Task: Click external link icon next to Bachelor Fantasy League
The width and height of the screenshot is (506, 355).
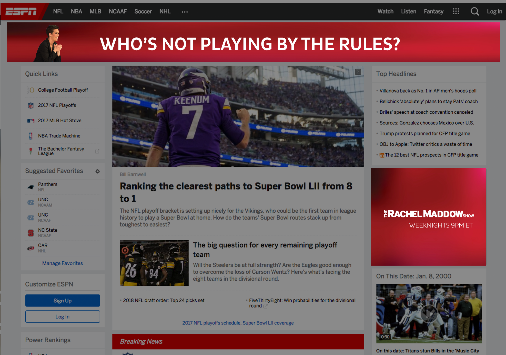Action: pyautogui.click(x=97, y=151)
